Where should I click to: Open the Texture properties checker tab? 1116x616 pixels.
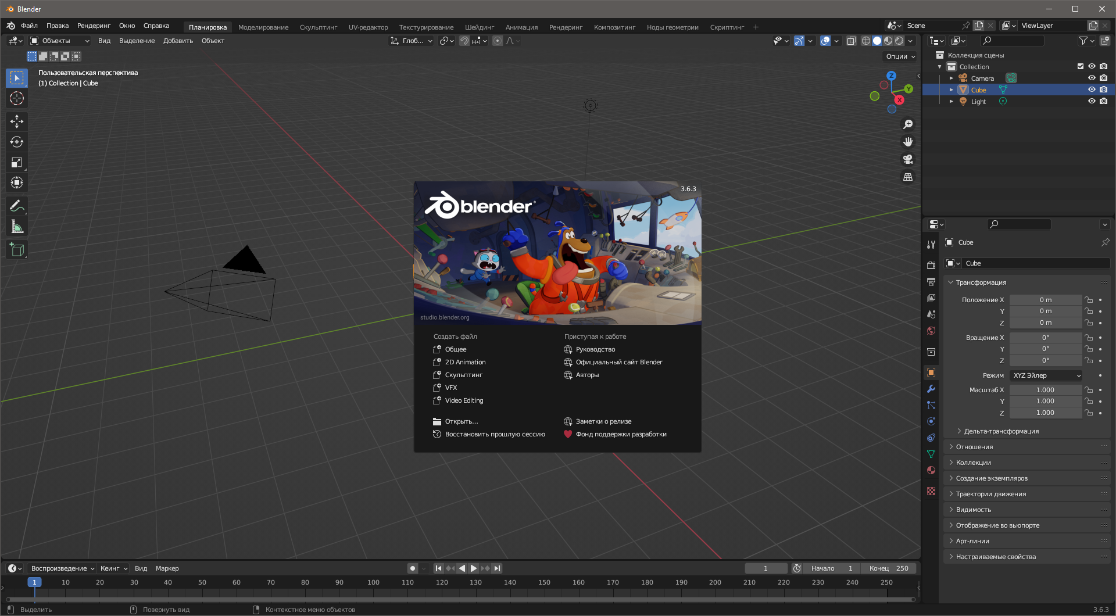point(931,491)
